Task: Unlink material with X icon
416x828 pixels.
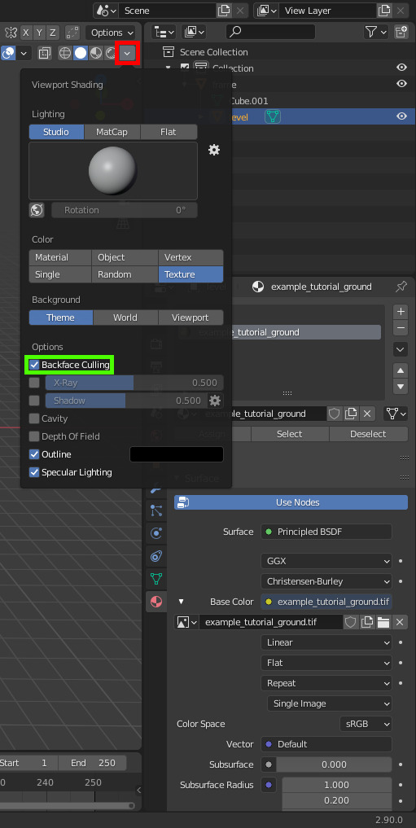Action: coord(367,414)
